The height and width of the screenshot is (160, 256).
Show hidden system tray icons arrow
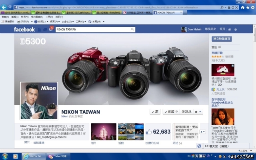(215, 156)
